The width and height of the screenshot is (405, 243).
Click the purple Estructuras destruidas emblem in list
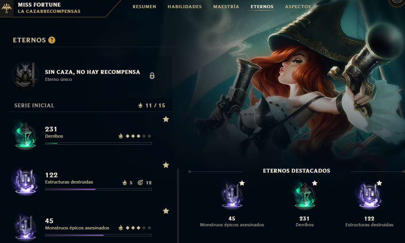pos(25,181)
